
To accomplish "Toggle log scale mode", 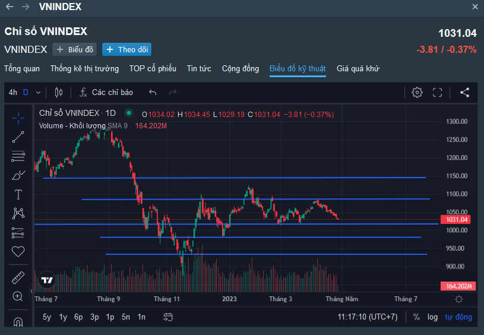I will point(432,317).
